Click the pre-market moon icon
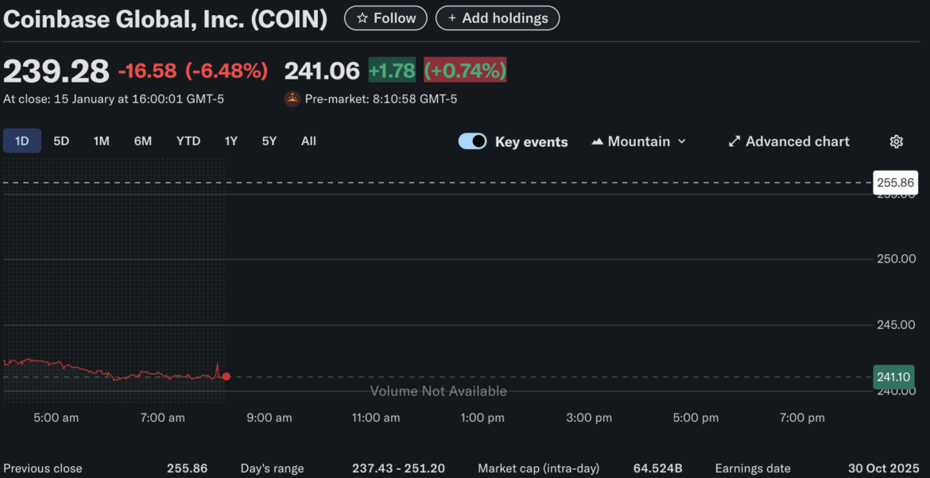 293,99
